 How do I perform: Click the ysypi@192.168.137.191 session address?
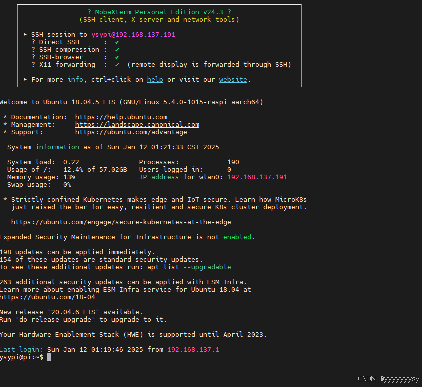tap(133, 35)
